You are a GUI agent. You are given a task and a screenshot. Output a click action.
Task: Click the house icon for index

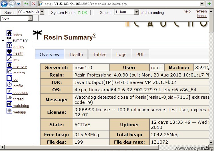[9, 33]
